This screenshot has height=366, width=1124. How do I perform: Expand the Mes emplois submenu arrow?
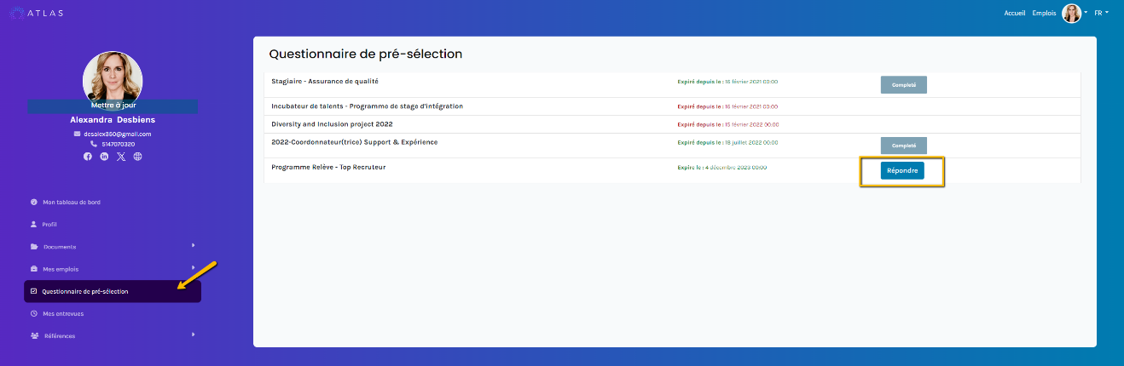click(x=194, y=267)
